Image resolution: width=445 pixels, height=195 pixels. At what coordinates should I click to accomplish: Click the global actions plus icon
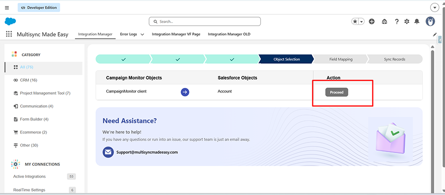(x=371, y=21)
